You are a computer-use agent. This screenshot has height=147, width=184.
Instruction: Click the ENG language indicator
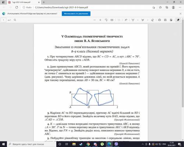164,144
